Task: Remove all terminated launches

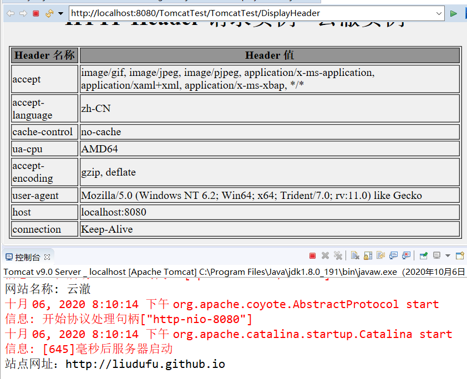Action: point(338,255)
